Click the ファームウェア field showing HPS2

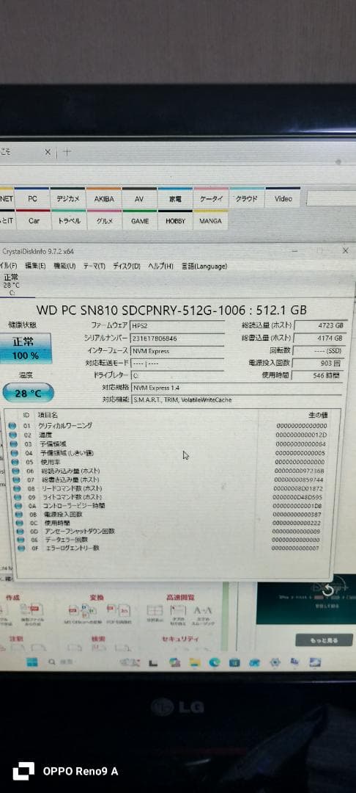177,326
